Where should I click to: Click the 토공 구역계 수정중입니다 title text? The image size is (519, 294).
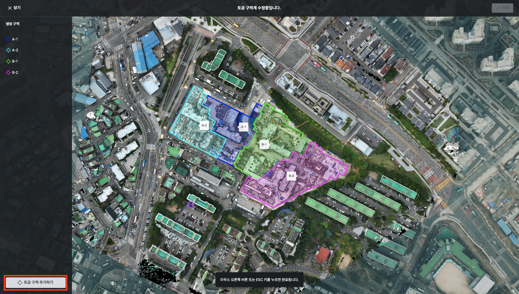point(259,8)
